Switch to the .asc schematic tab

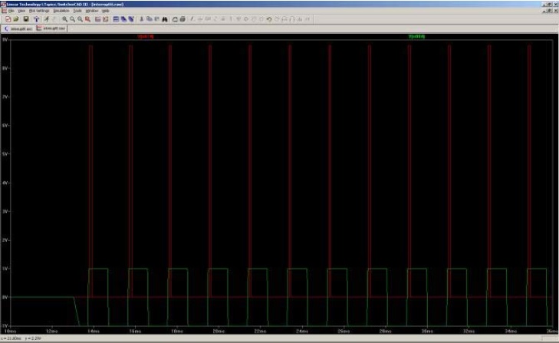coord(18,28)
